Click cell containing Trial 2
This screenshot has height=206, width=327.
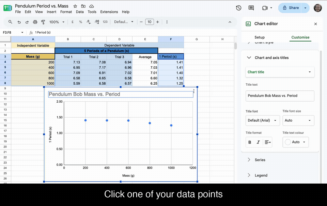[94, 57]
